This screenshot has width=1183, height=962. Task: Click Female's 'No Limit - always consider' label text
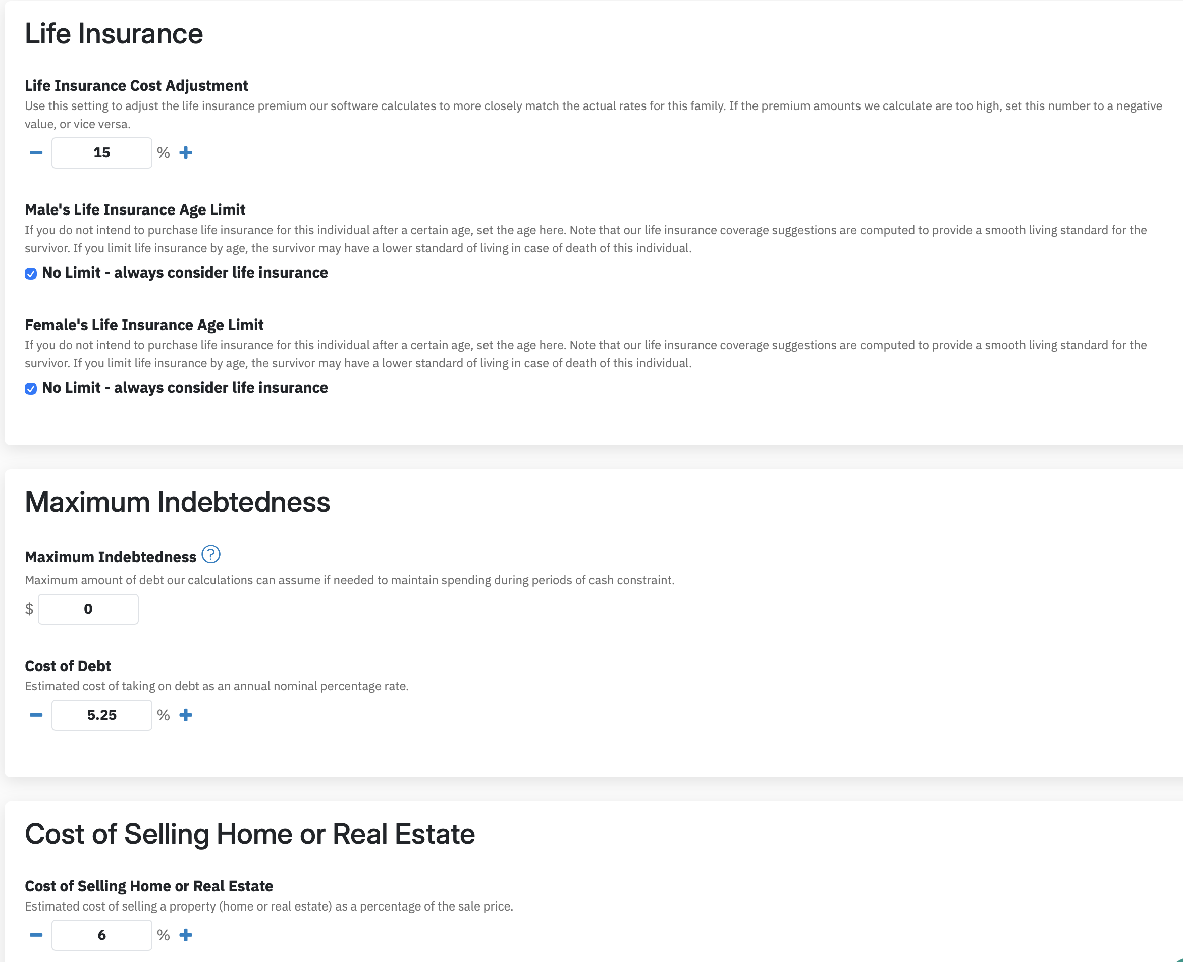(x=185, y=388)
